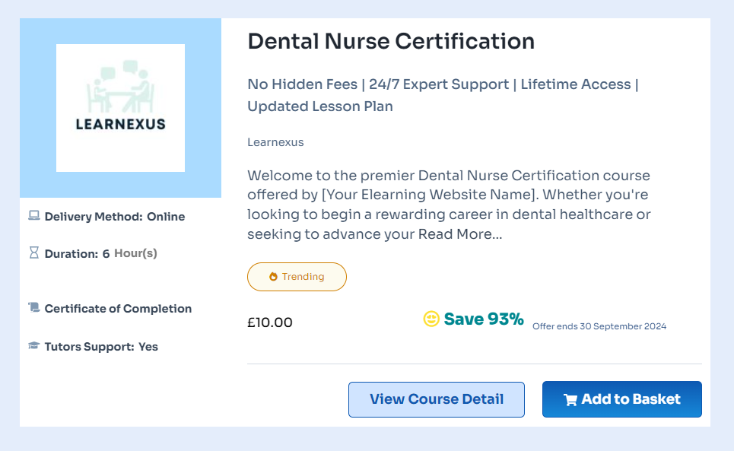Expand the course details with View Course Detail

pos(436,399)
